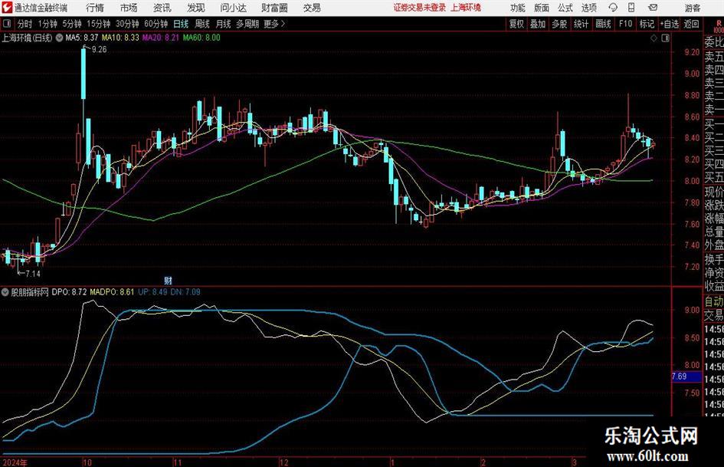Click the 上海环境 stock name in title bar

(x=466, y=8)
